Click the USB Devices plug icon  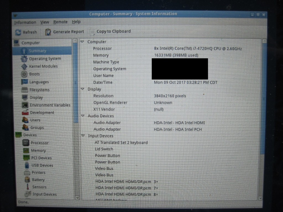(27, 165)
